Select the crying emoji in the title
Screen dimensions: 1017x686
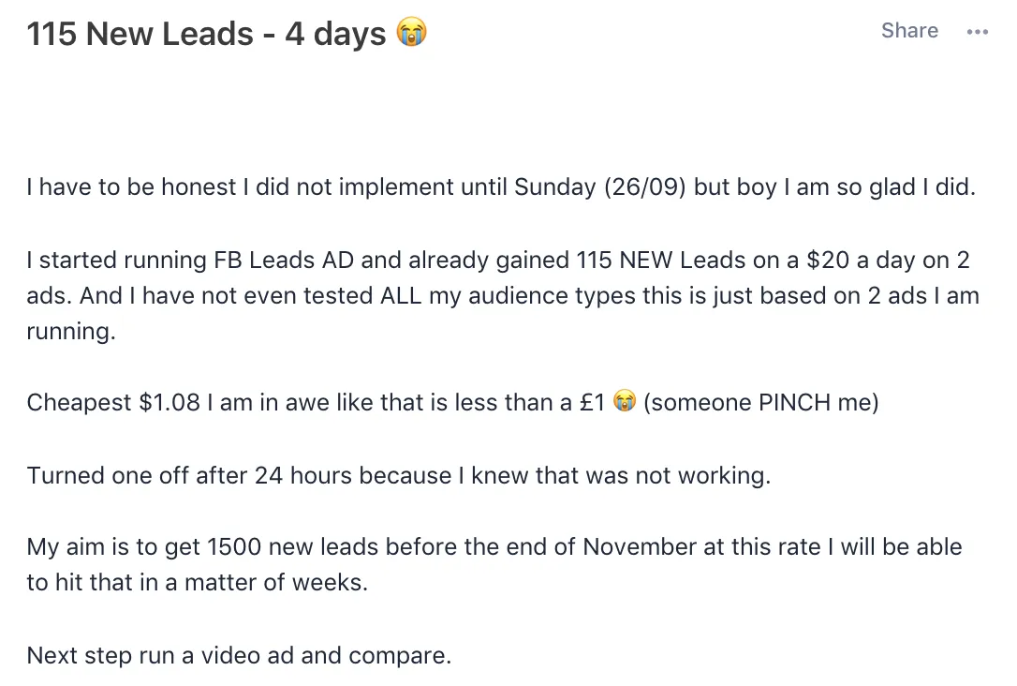tap(412, 32)
